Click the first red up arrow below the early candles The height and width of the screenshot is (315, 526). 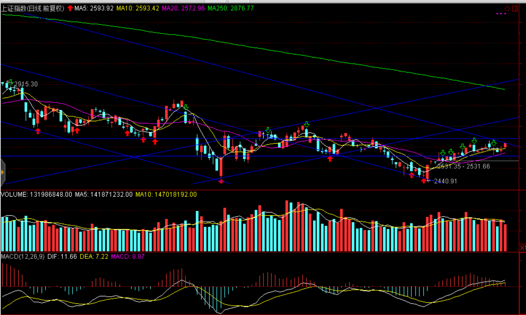click(38, 131)
